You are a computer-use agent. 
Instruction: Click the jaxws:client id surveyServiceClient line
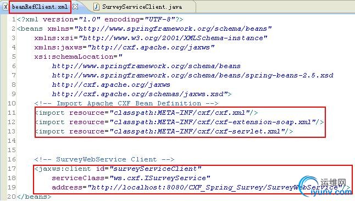pos(118,169)
